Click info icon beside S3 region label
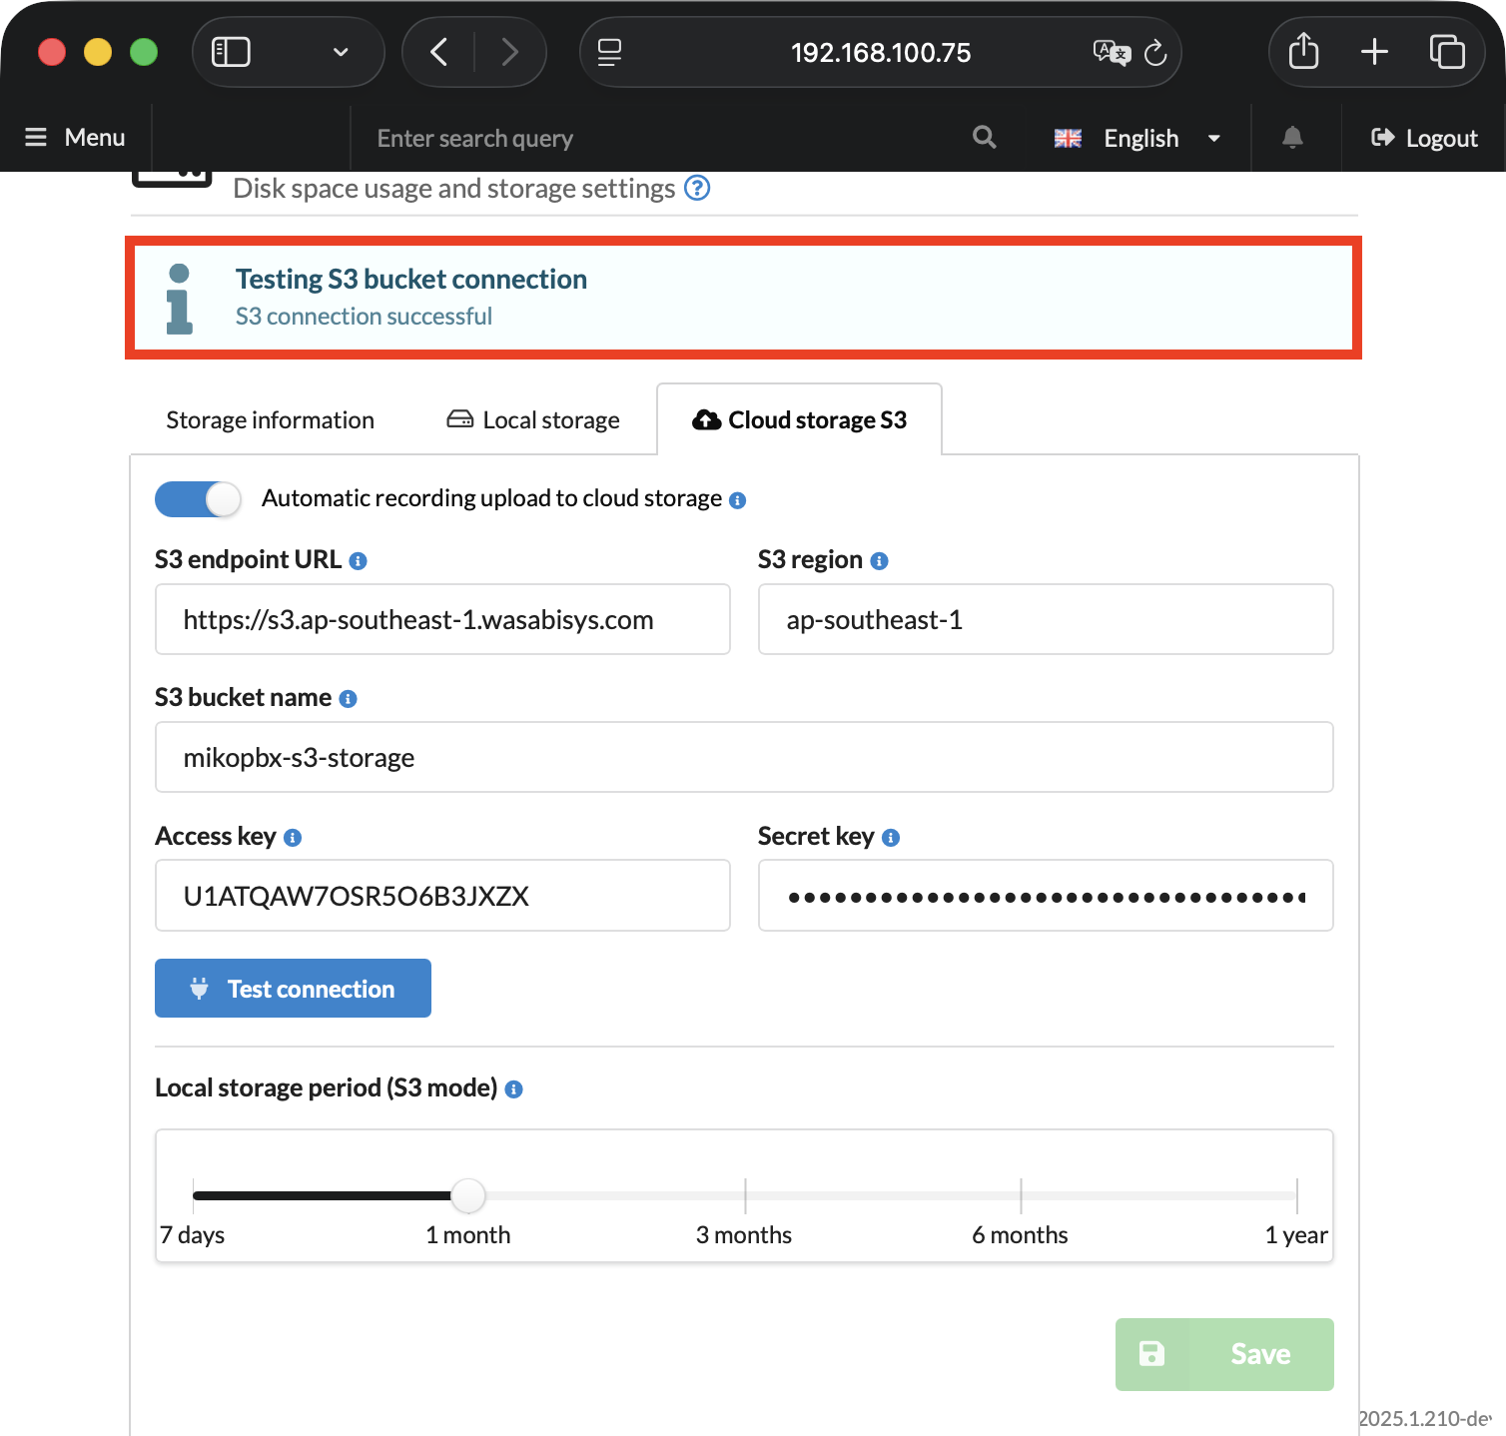Viewport: 1506px width, 1436px height. point(879,561)
